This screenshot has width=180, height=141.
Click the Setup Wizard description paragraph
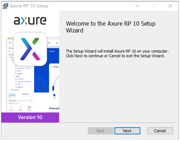click(117, 54)
